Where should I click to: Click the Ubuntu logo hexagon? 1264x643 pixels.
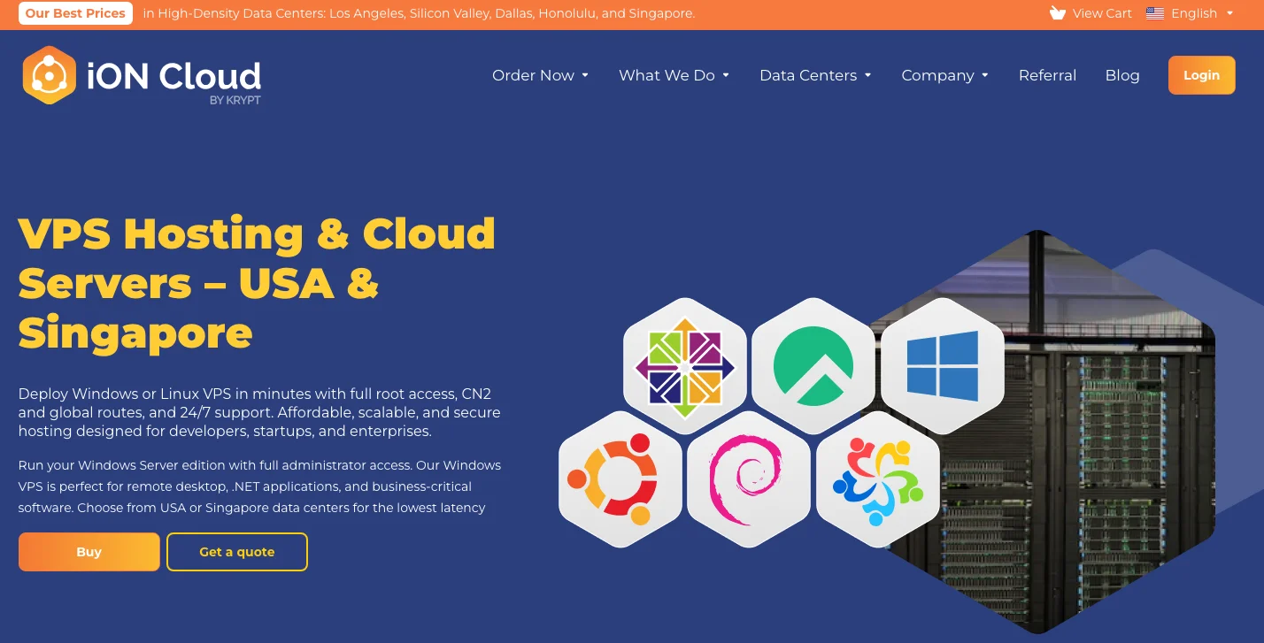[x=620, y=478]
